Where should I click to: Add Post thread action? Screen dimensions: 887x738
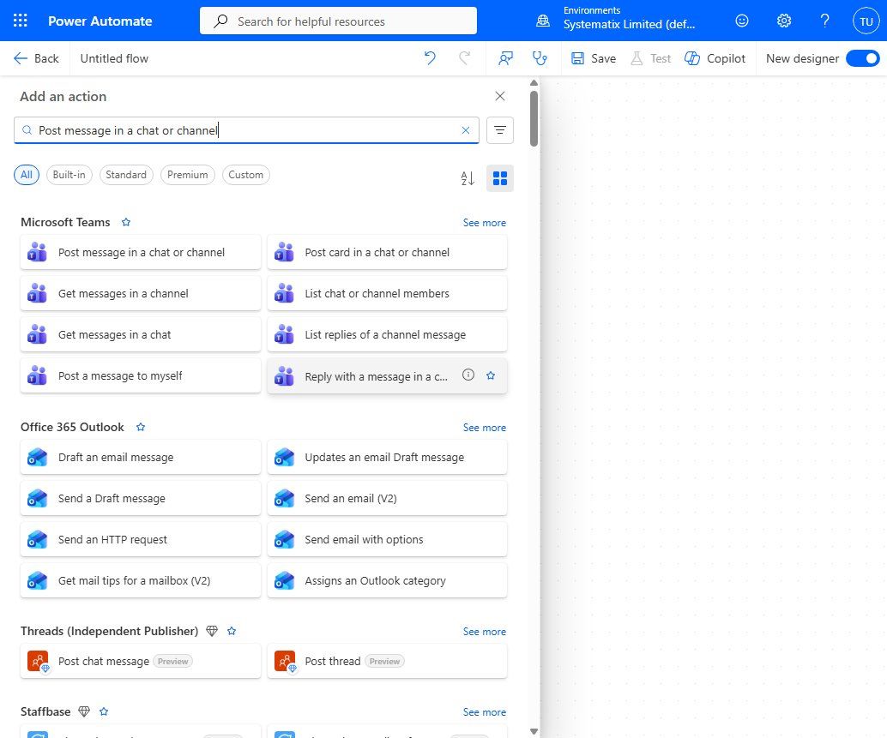[x=387, y=661]
